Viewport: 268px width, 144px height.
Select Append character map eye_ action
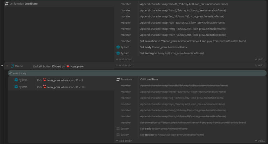pyautogui.click(x=182, y=23)
